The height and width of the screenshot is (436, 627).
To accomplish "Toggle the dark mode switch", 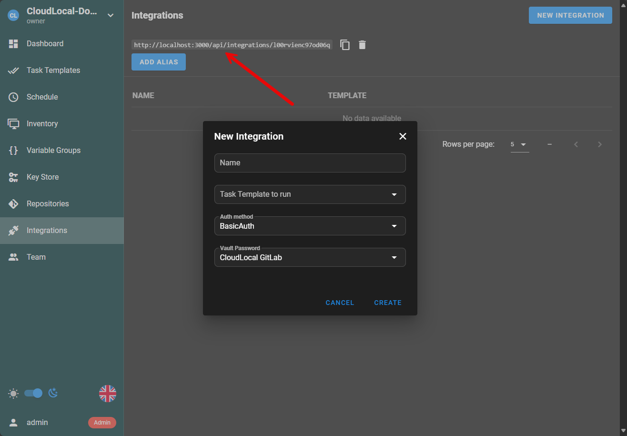I will pos(33,393).
